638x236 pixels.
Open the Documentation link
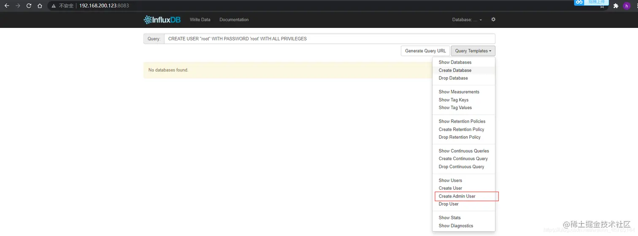tap(234, 19)
